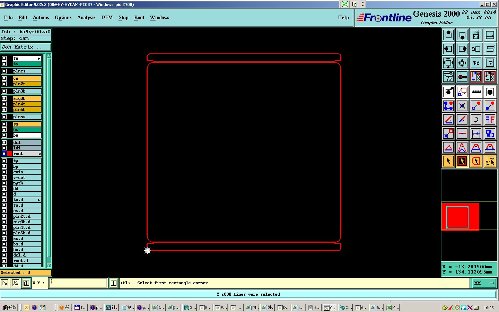Click the grid snap icon left of XY
This screenshot has width=499, height=312.
pos(26,283)
